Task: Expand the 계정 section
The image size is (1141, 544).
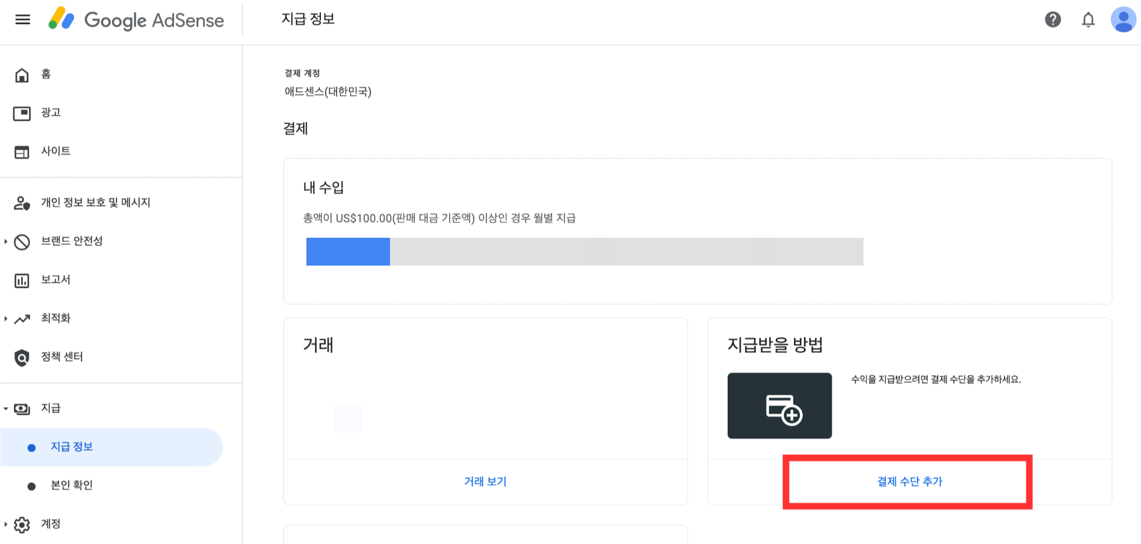Action: (x=6, y=523)
